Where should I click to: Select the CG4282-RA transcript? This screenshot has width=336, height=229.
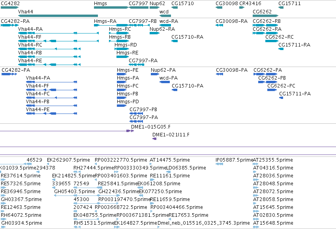click(x=9, y=25)
